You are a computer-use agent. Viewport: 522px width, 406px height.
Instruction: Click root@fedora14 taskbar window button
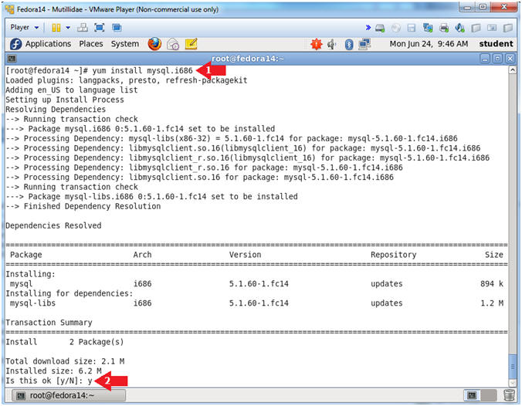[x=69, y=395]
